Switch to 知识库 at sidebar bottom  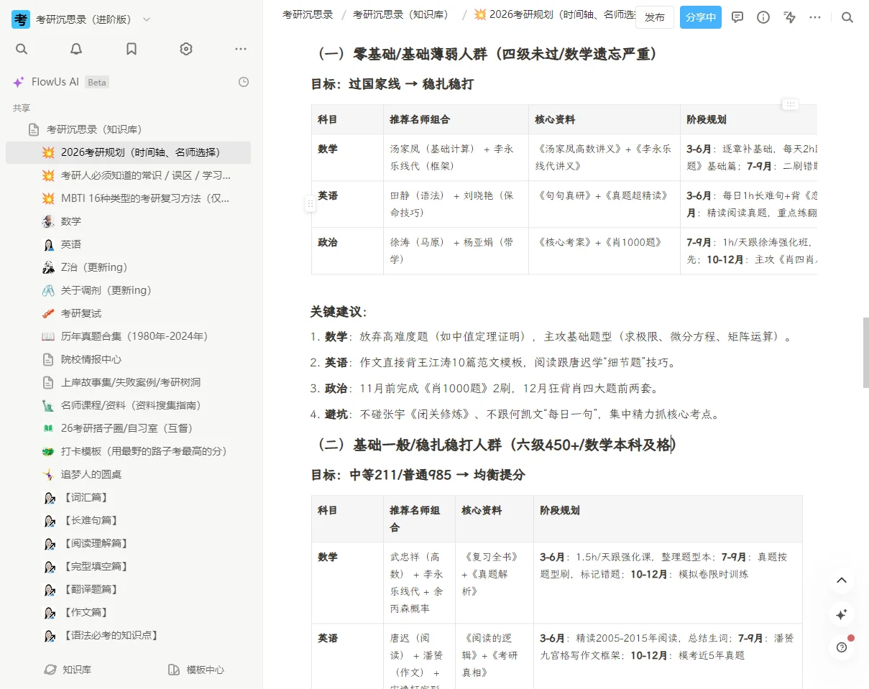click(68, 670)
